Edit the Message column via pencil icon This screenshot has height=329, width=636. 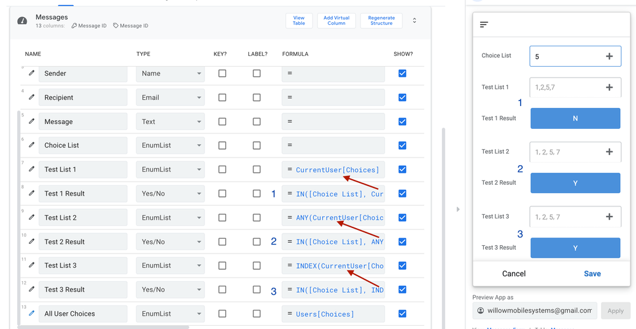tap(32, 121)
